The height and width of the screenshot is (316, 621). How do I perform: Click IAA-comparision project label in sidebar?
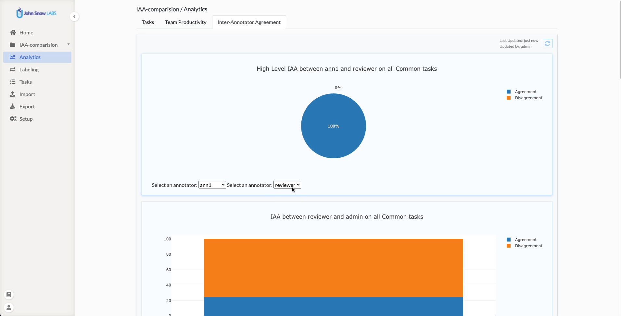click(x=39, y=45)
